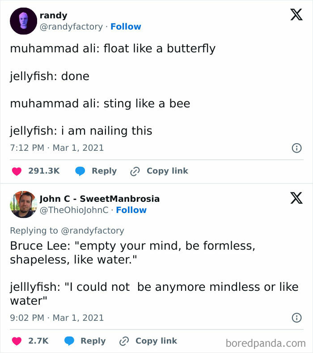Viewport: 313px width, 353px height.
Task: Click the reply bubble icon under John C's tweet
Action: pos(69,341)
